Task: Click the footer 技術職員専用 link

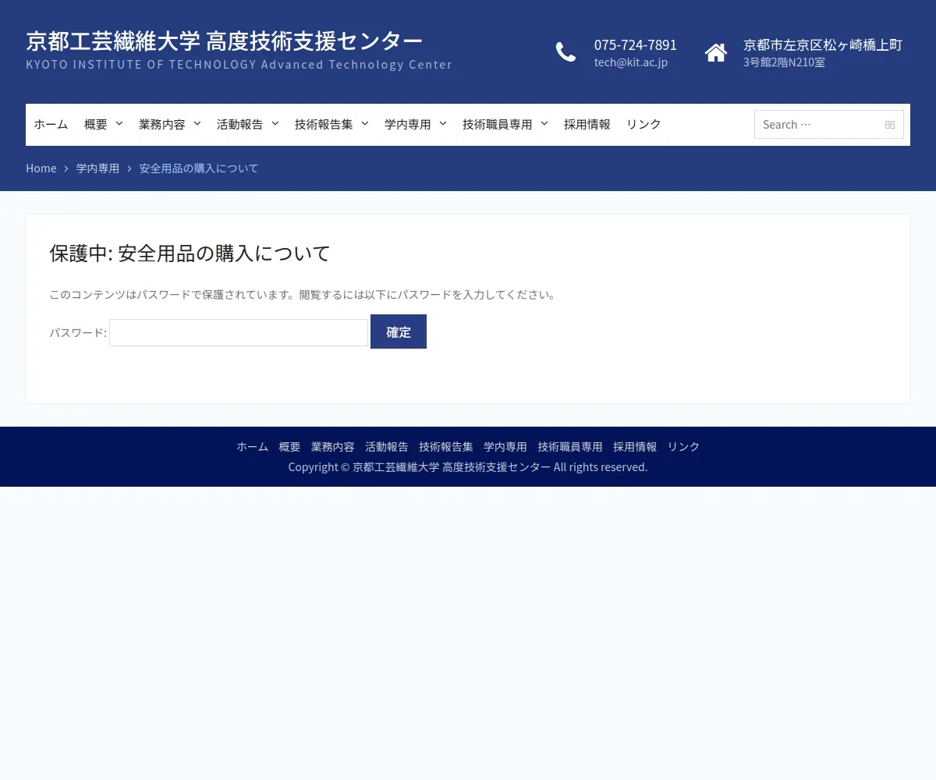Action: [x=570, y=447]
